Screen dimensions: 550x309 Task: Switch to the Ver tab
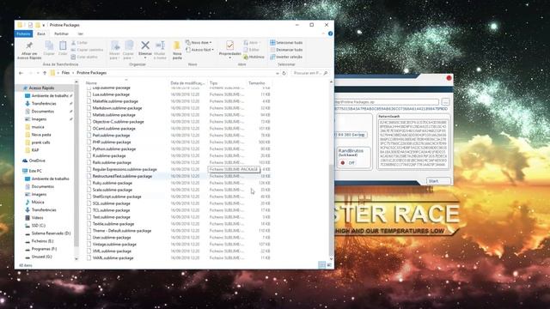tap(80, 33)
